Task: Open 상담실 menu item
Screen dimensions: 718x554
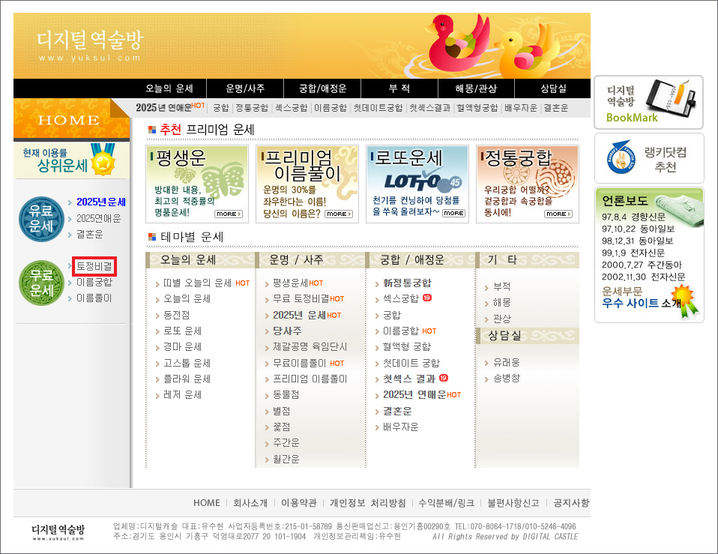Action: tap(553, 88)
